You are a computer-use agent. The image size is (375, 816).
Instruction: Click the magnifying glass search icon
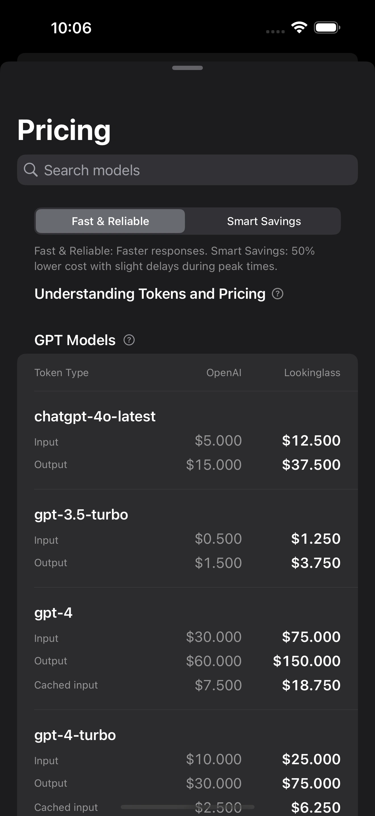(x=31, y=170)
